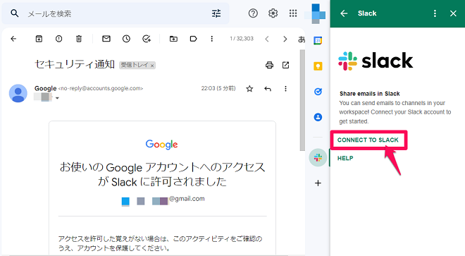Expand recipient details arrow
This screenshot has height=256, width=465.
pos(57,98)
